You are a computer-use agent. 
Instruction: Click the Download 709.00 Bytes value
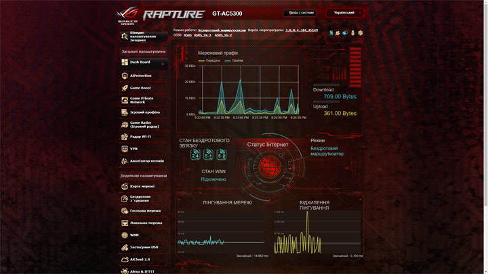[340, 97]
